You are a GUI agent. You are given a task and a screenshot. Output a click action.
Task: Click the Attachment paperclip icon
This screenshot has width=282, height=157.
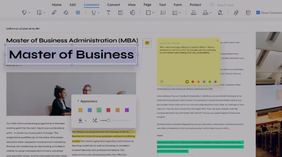(236, 12)
